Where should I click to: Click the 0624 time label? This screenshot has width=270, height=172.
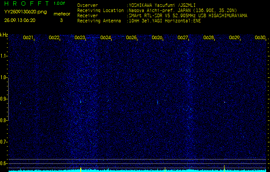click(x=106, y=37)
